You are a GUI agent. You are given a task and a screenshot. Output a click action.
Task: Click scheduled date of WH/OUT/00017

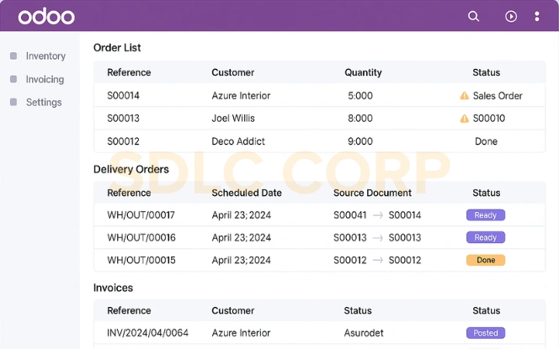[242, 215]
